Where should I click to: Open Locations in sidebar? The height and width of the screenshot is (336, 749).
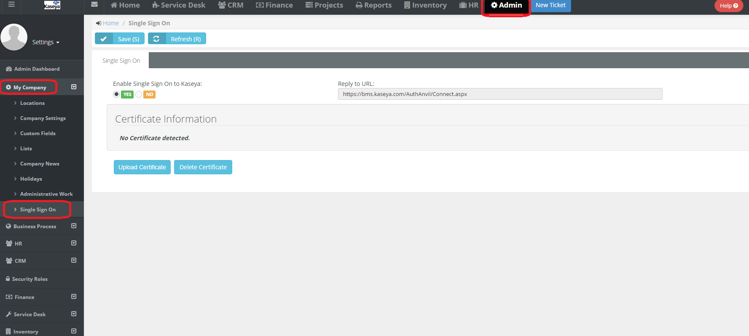point(32,103)
